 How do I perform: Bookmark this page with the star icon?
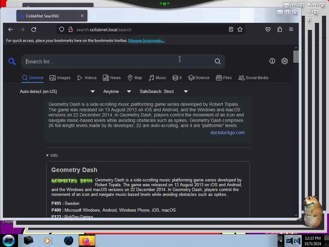point(240,29)
